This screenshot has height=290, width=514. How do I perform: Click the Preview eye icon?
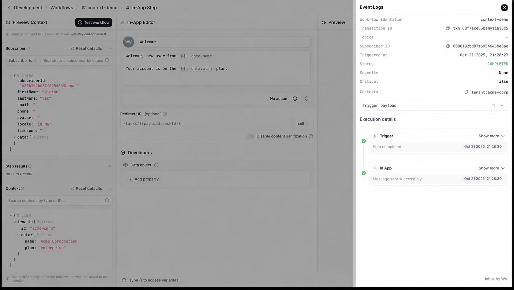[x=324, y=22]
